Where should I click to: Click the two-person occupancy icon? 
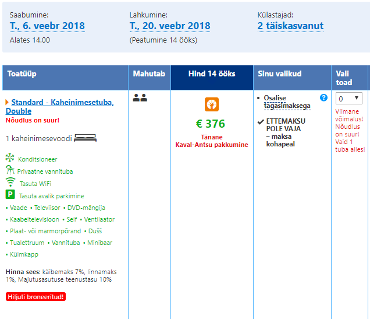tap(140, 98)
